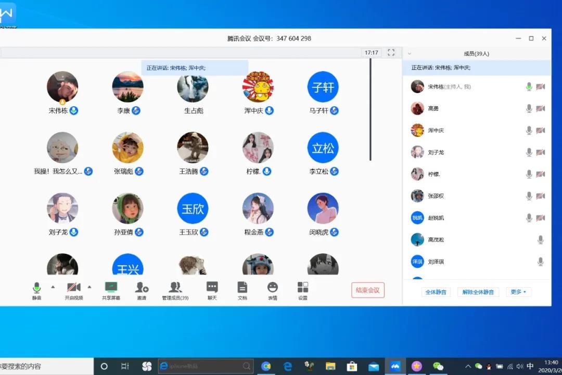Click camera icon in 宋伟栋 member row
The width and height of the screenshot is (562, 375).
pyautogui.click(x=541, y=87)
